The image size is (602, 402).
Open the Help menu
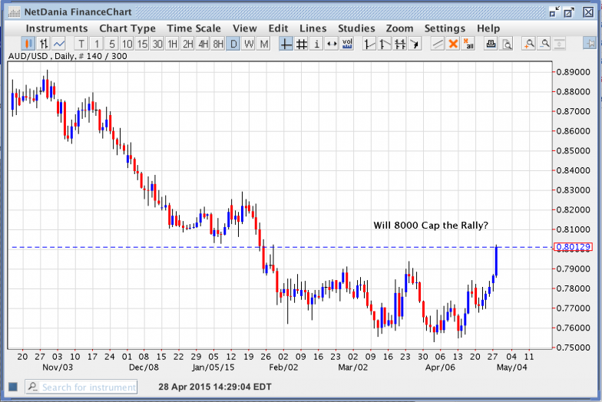(488, 28)
